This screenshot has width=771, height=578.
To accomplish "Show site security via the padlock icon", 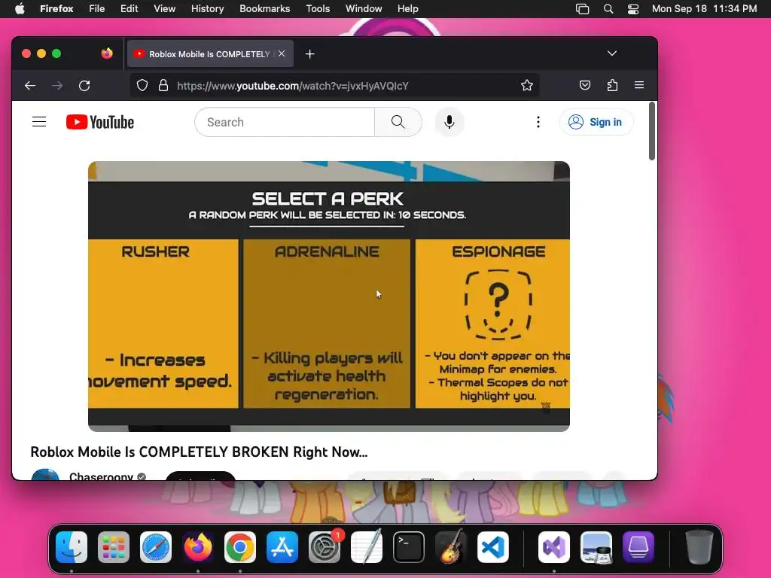I will point(163,86).
